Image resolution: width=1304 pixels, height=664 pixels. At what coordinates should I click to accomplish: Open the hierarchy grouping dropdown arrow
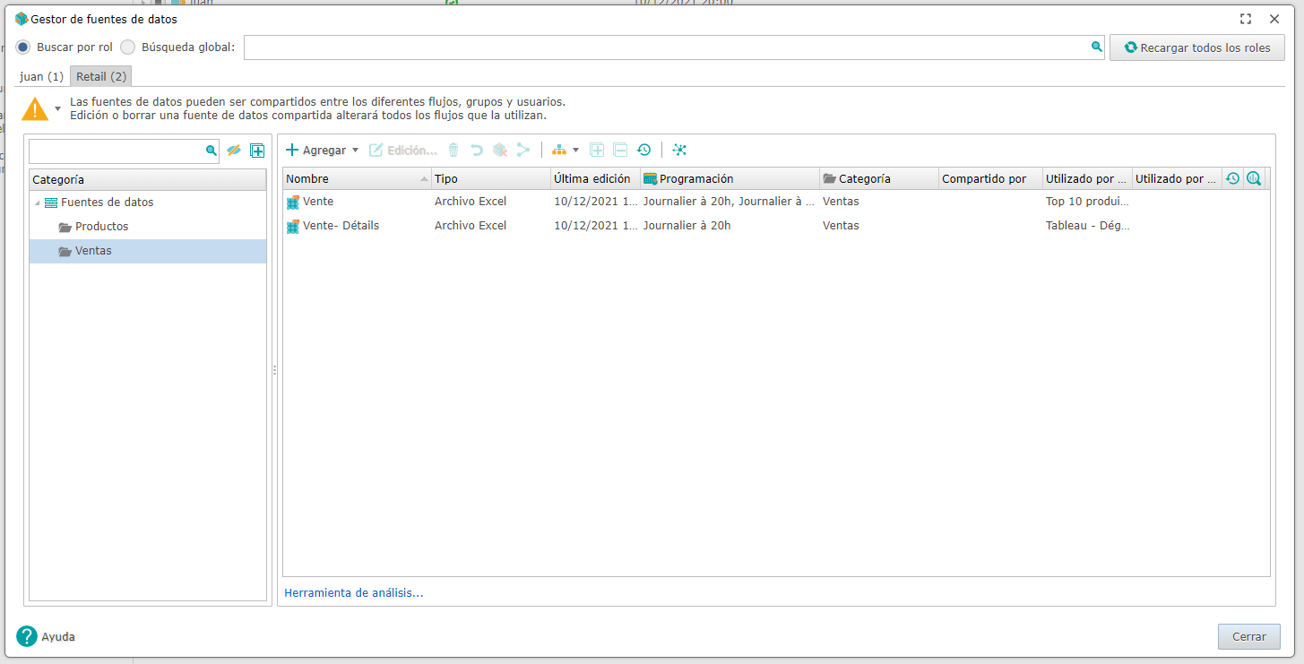575,151
